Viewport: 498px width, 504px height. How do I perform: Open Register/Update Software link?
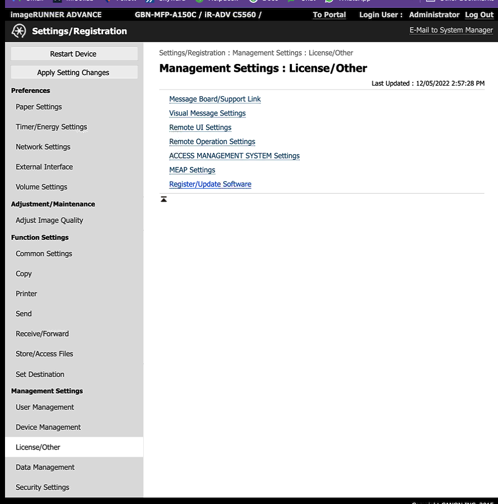210,184
